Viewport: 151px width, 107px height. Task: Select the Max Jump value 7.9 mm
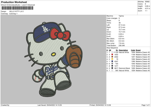point(122,43)
